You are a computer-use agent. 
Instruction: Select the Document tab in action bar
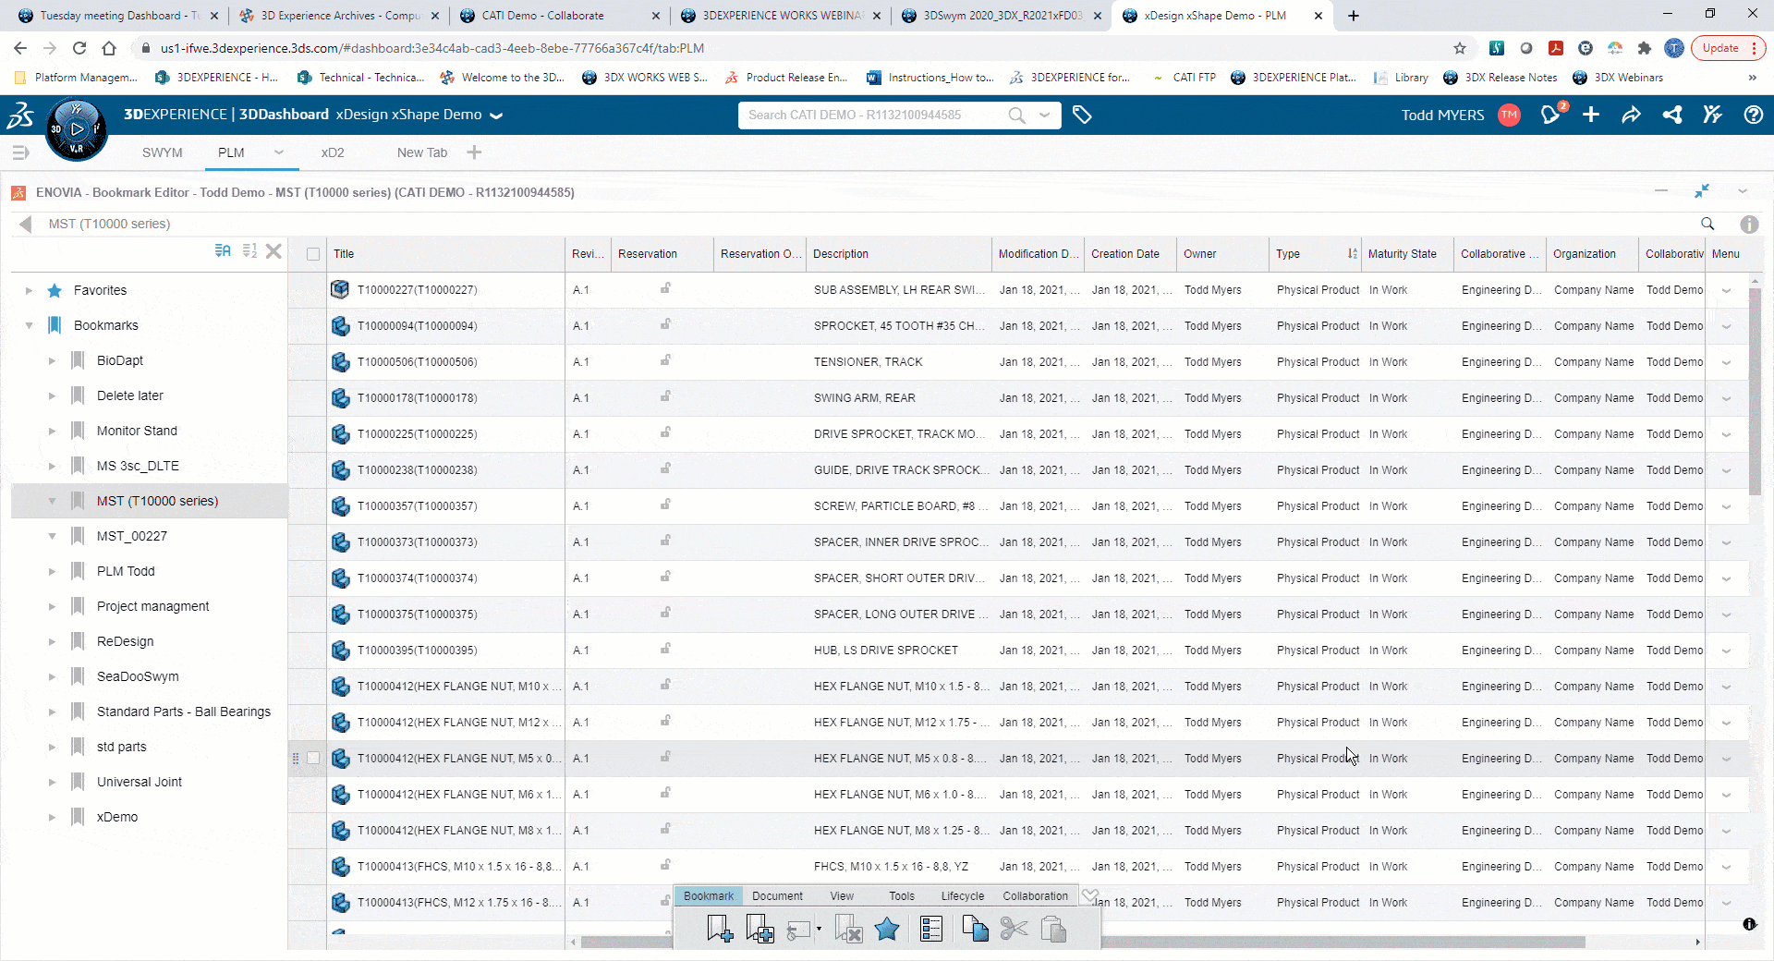[777, 895]
